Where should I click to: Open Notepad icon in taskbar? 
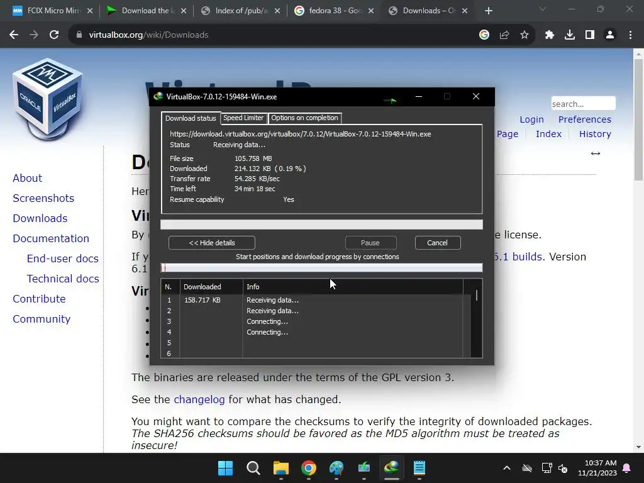[x=419, y=468]
